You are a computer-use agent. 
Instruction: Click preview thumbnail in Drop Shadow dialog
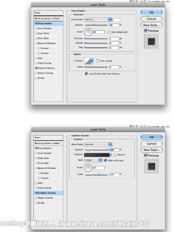(x=151, y=41)
